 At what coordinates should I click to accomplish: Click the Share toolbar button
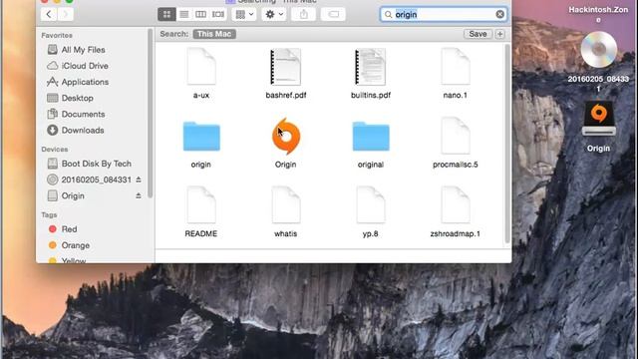coord(303,14)
